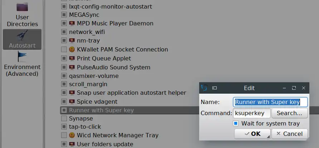Open the Autostart settings section
319x148 pixels.
point(22,39)
